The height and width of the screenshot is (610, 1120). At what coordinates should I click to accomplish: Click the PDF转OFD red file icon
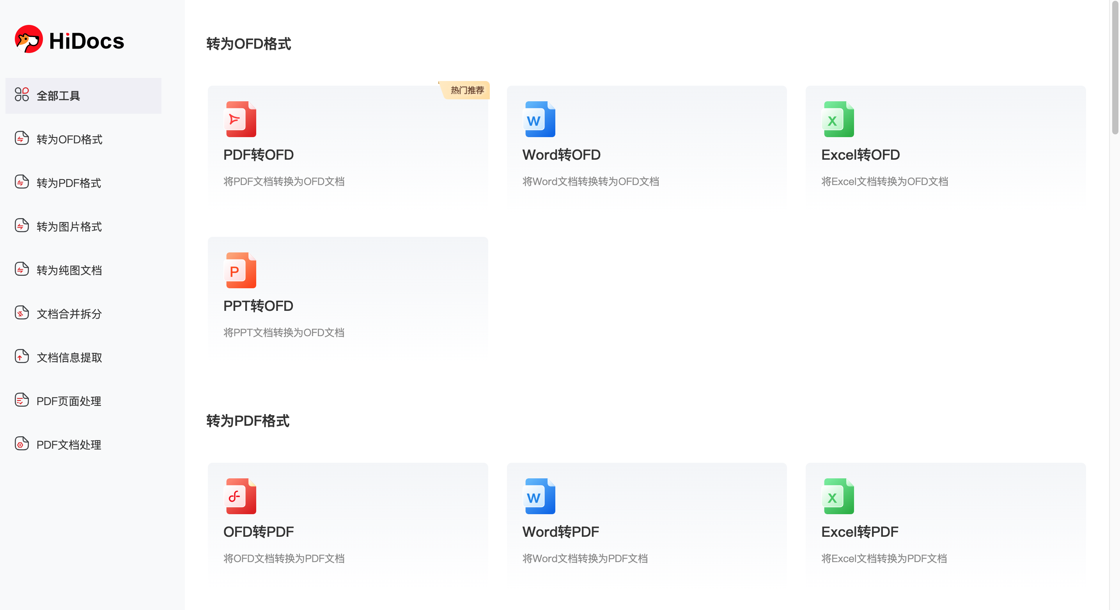click(241, 119)
